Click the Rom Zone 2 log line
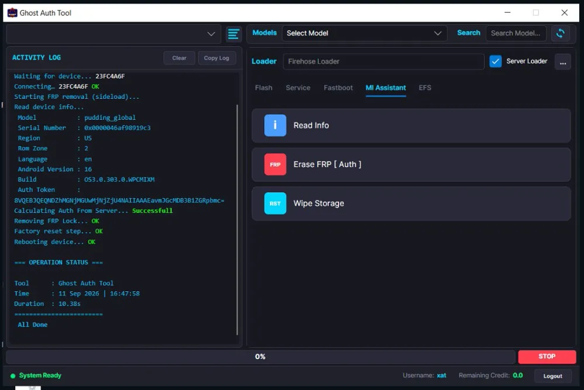This screenshot has height=390, width=584. [53, 149]
